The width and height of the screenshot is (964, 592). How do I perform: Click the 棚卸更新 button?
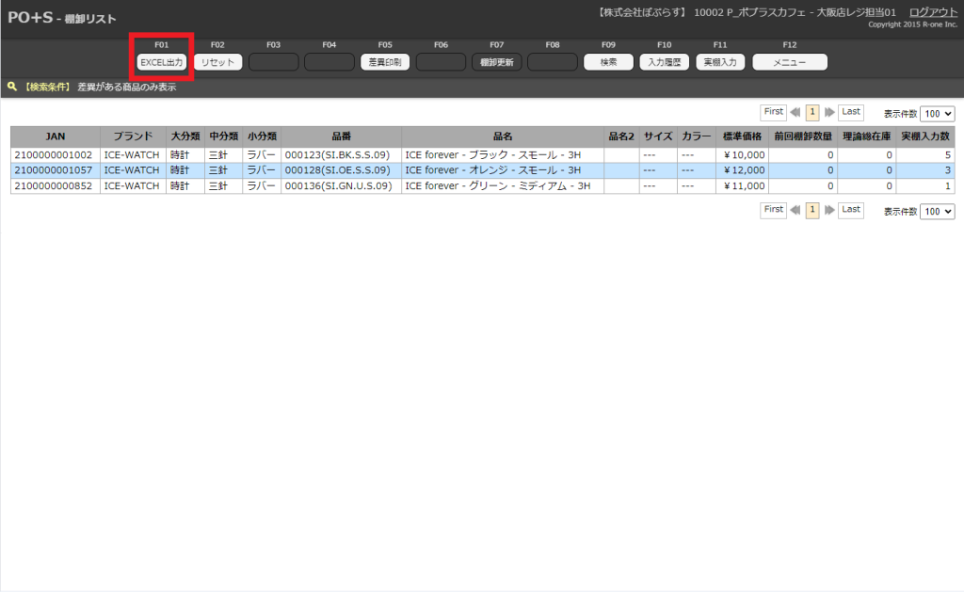[x=496, y=62]
